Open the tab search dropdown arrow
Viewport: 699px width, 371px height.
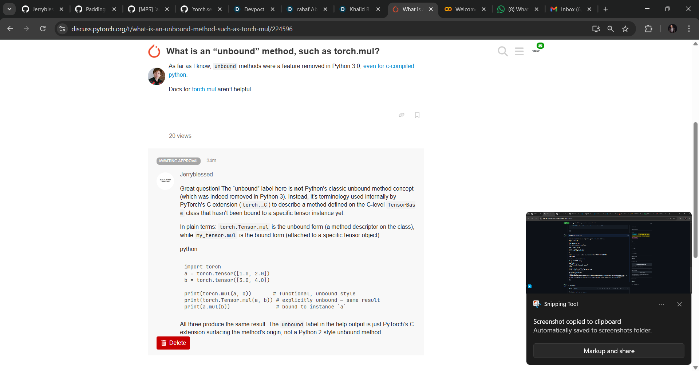coord(9,9)
